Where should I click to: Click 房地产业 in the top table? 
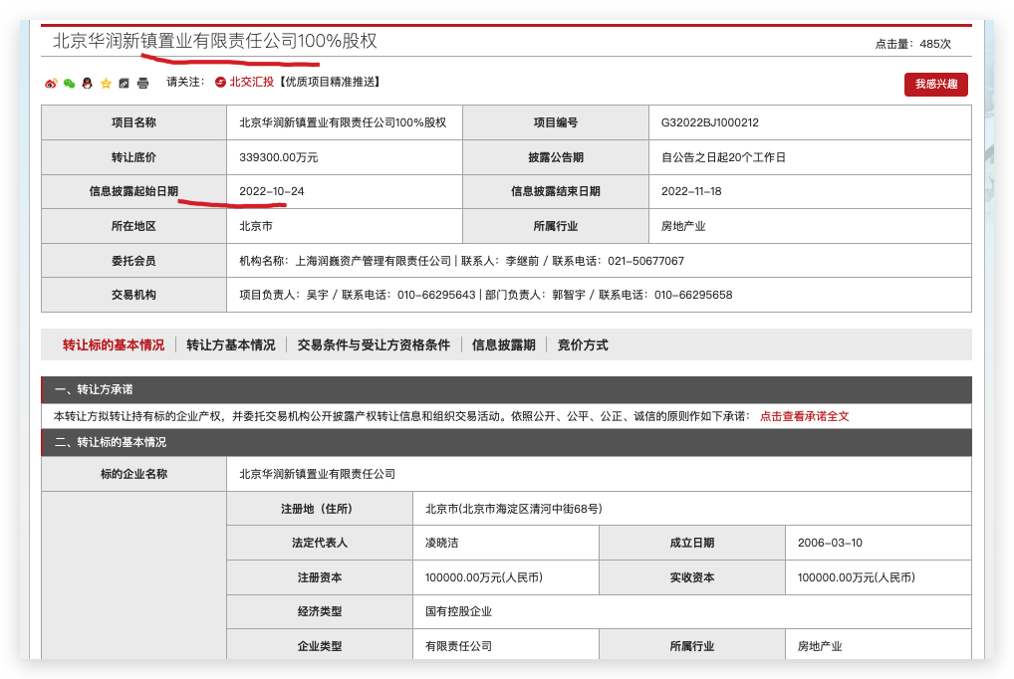pos(683,226)
